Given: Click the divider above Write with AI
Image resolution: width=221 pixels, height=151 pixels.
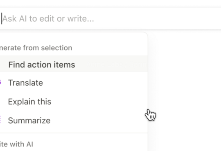Looking at the screenshot, I should tap(74, 133).
